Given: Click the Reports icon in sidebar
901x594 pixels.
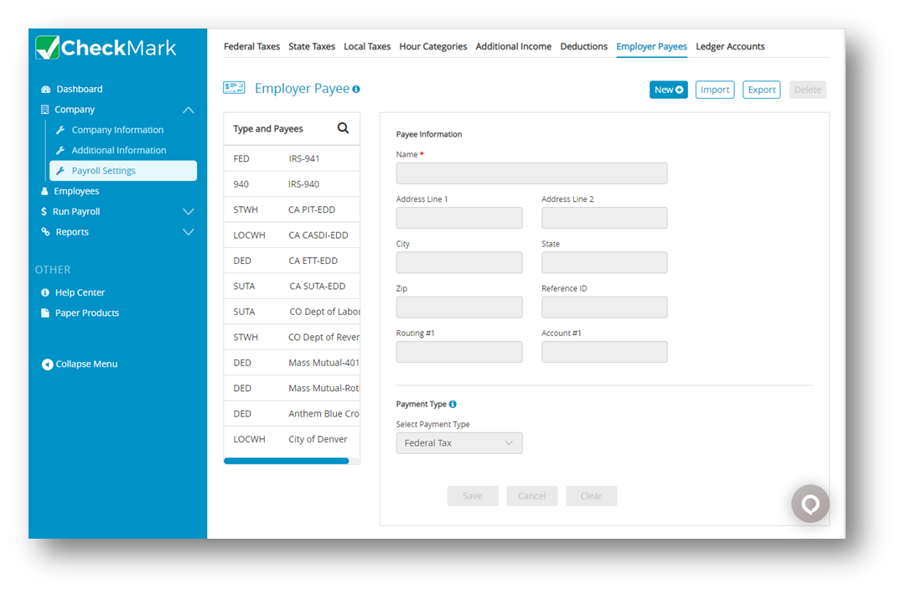Looking at the screenshot, I should click(48, 231).
